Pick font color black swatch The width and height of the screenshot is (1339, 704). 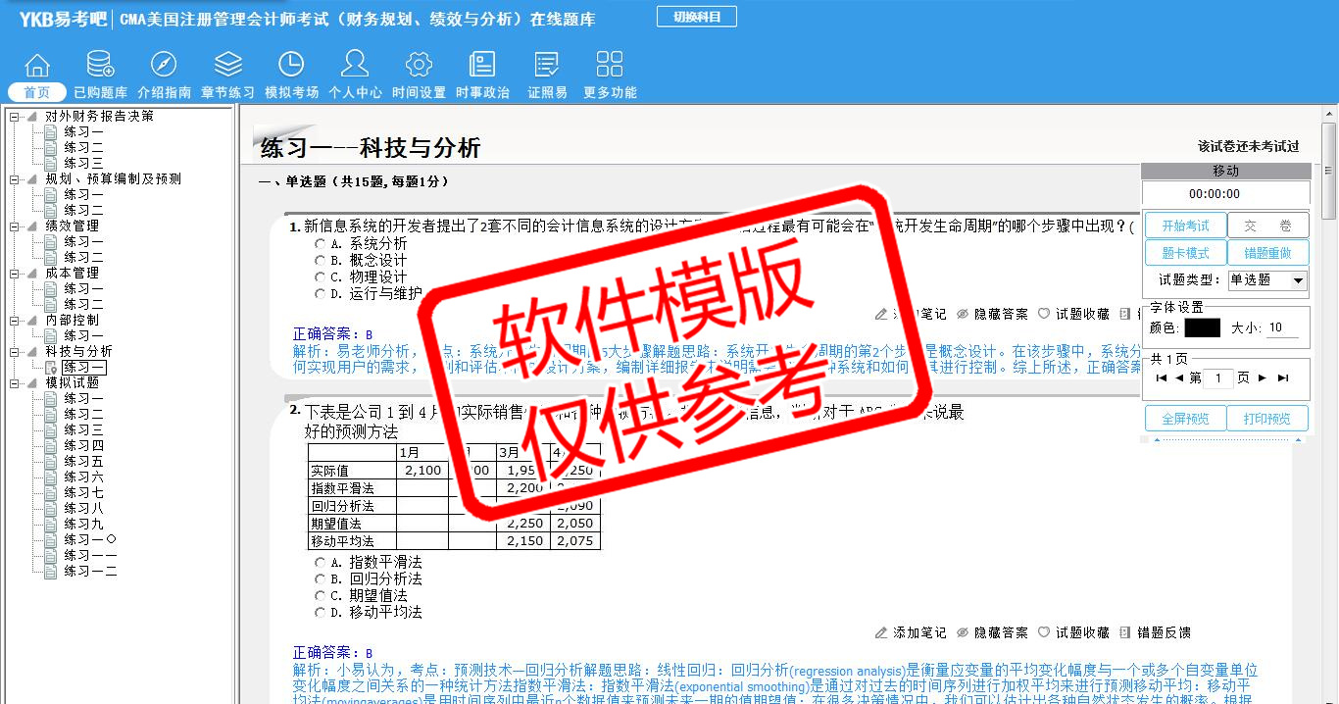pyautogui.click(x=1202, y=328)
